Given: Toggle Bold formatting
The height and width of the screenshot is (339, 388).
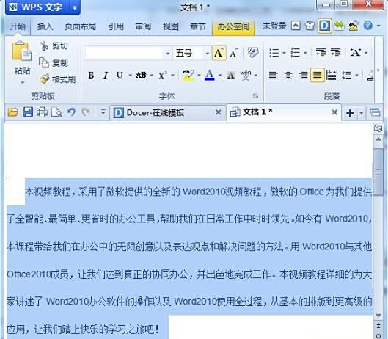Looking at the screenshot, I should tap(91, 76).
